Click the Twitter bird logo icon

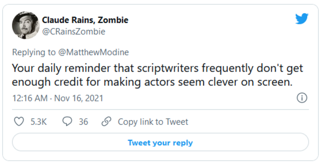coord(301,19)
